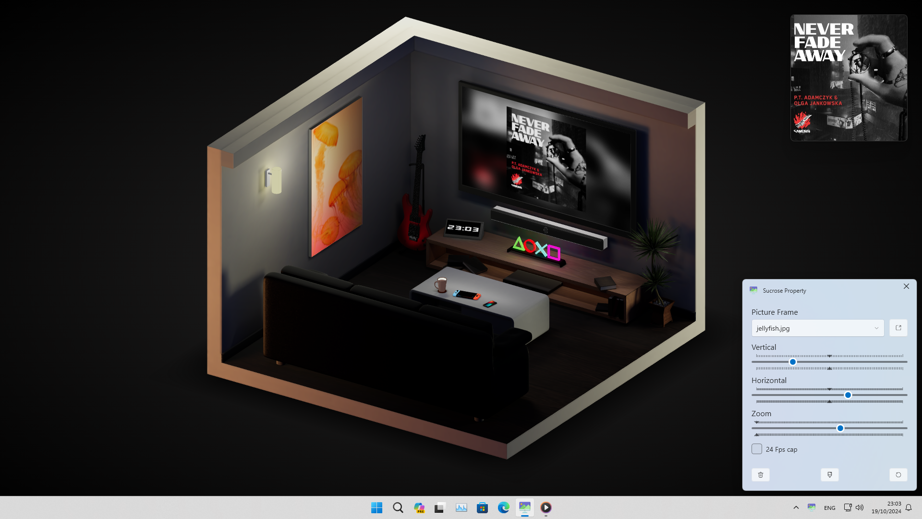This screenshot has height=519, width=922.
Task: Open the notification bell
Action: (909, 507)
